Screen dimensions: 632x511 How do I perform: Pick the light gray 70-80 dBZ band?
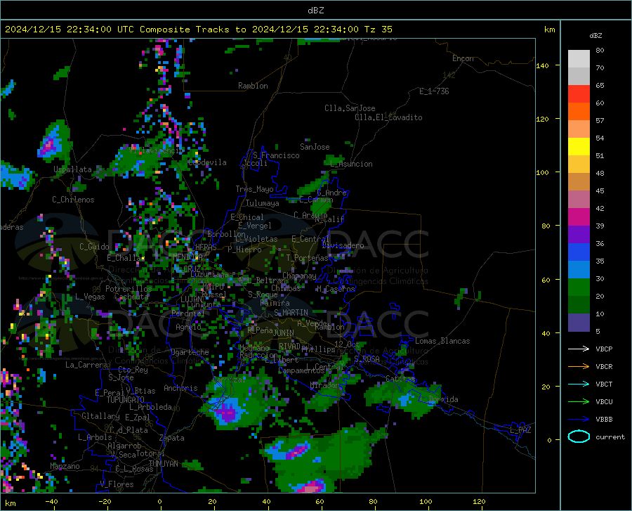click(579, 59)
